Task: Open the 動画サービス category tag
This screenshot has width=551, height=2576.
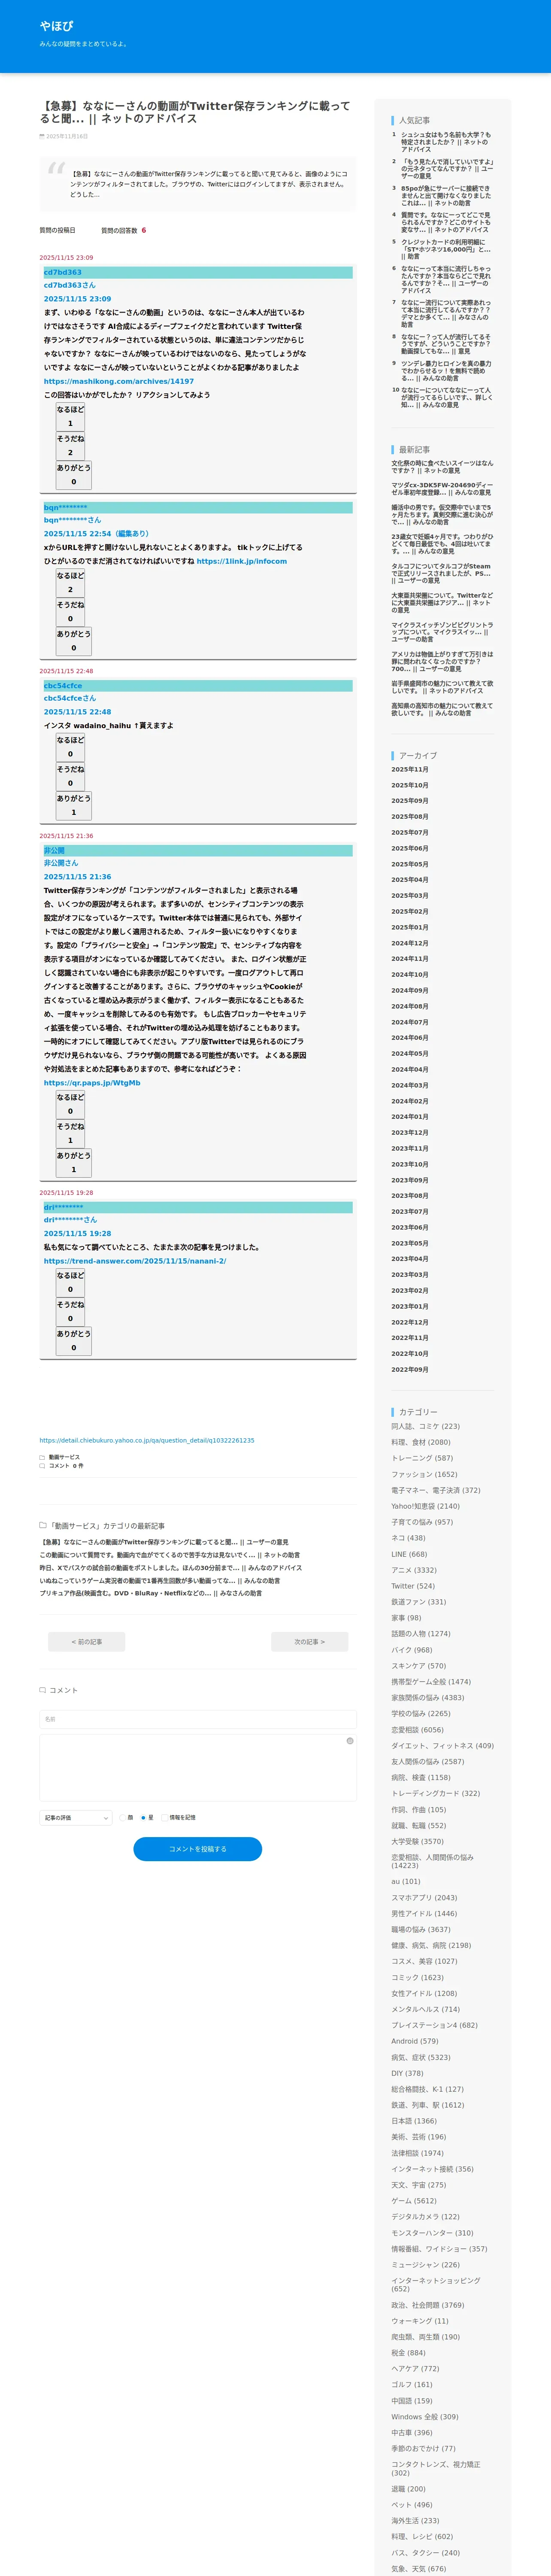Action: point(64,1457)
